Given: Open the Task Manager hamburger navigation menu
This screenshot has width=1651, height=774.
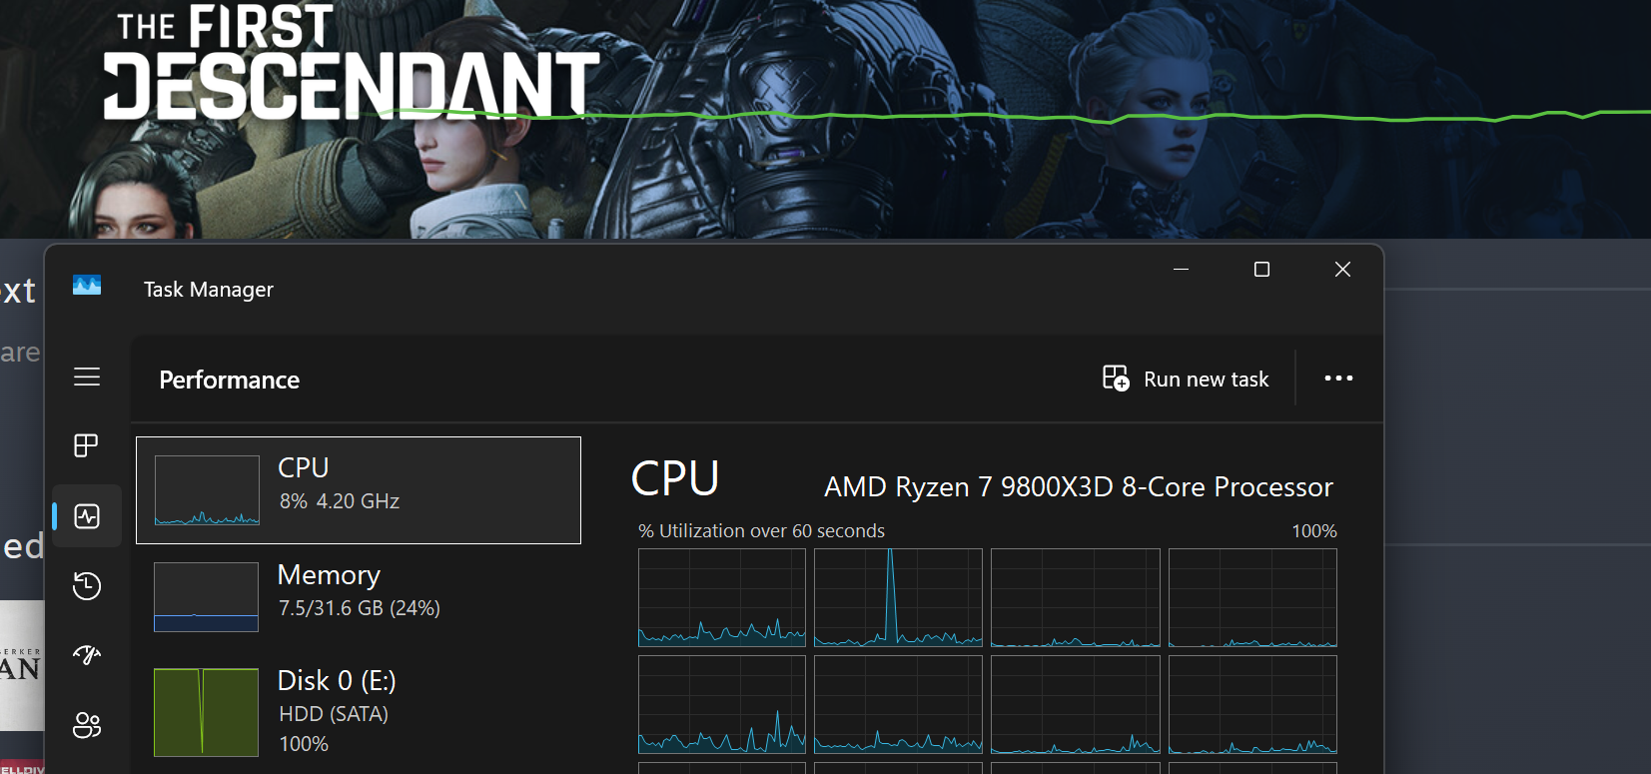Looking at the screenshot, I should 87,377.
